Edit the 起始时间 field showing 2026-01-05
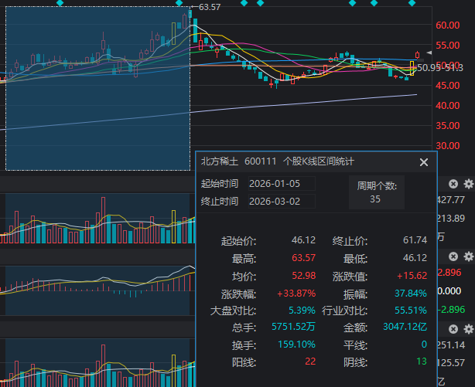Viewport: 475px width, 387px height. pos(281,184)
